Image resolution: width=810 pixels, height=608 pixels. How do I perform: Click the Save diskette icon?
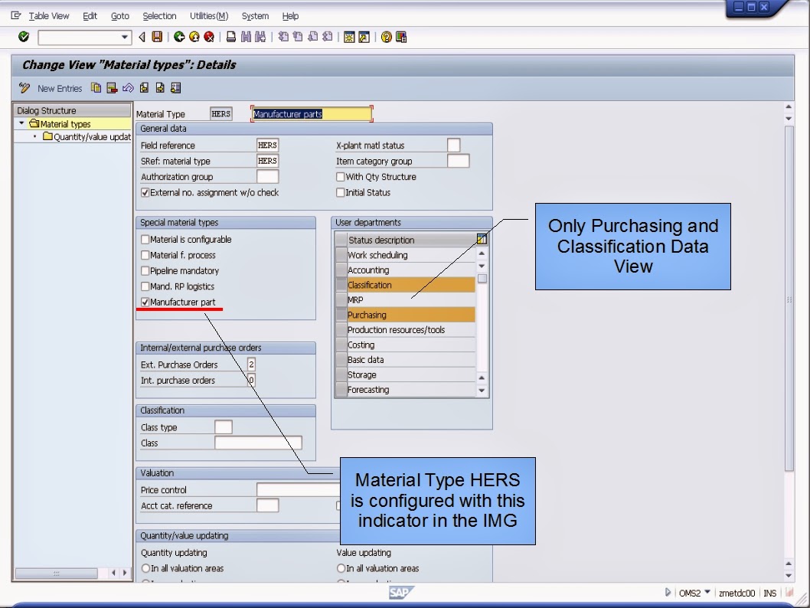click(x=157, y=37)
